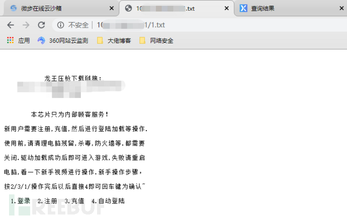This screenshot has height=219, width=347.
Task: Click the line starting with 按2/3/1/操作完后
Action: tap(75, 186)
